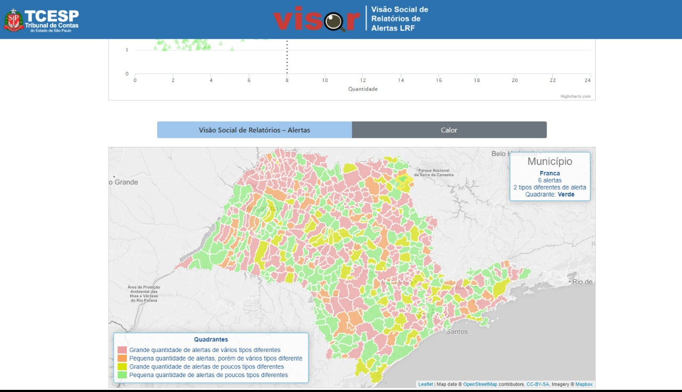Image resolution: width=682 pixels, height=392 pixels.
Task: Click the TCESP coat of arms logo
Action: tap(13, 20)
